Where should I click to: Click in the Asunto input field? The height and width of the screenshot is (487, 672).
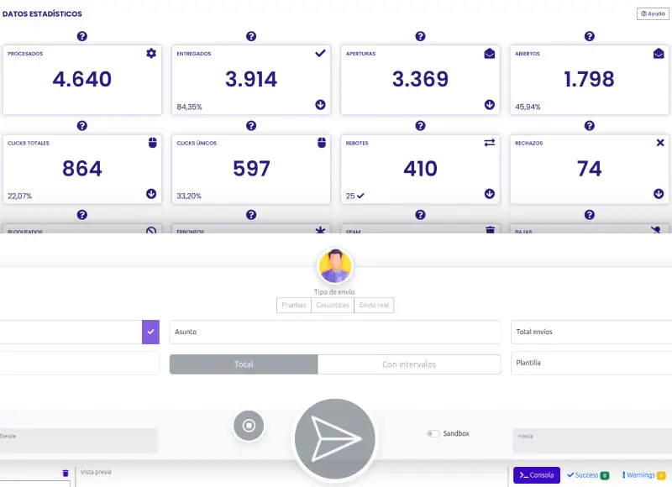[x=335, y=332]
